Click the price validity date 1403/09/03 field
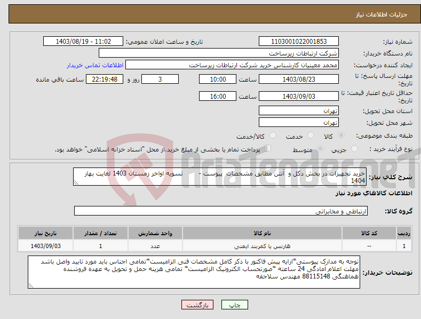Image resolution: width=421 pixels, height=319 pixels. coord(299,96)
